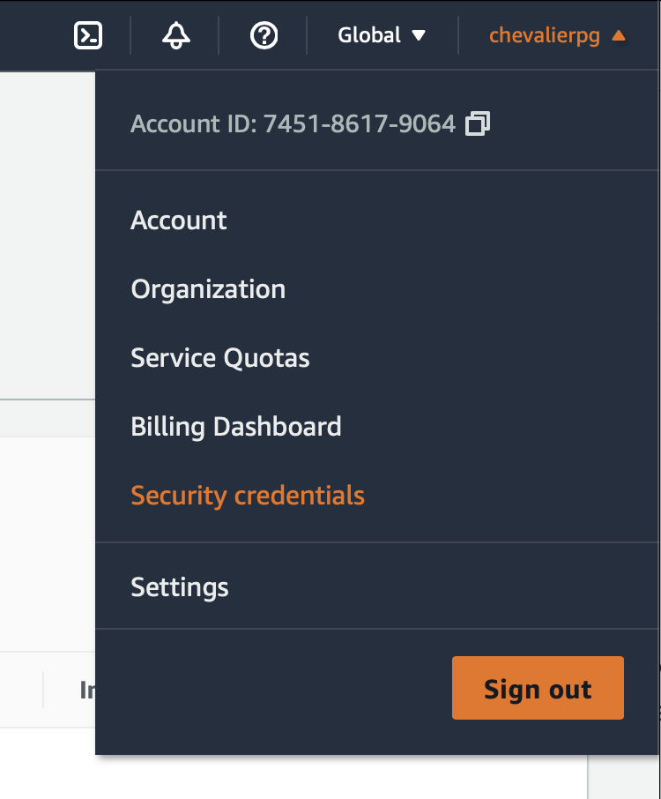The height and width of the screenshot is (799, 661).
Task: Click the chevalierpg username
Action: click(x=545, y=35)
